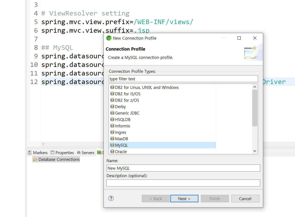Click the Description (optional) input field
The height and width of the screenshot is (217, 295).
click(x=183, y=183)
